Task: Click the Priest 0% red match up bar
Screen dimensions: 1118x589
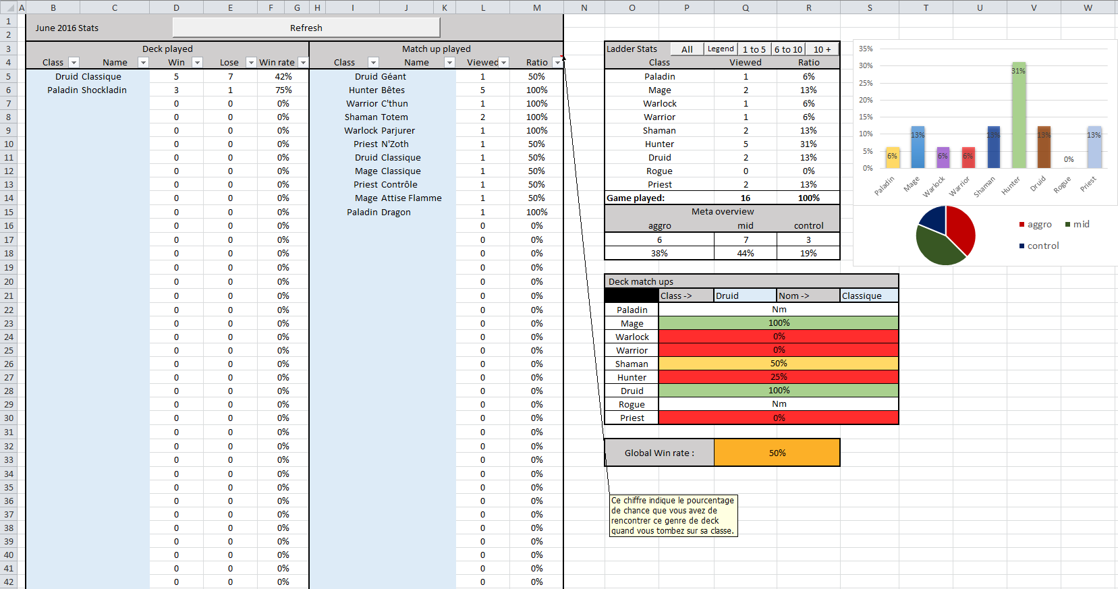Action: coord(779,418)
